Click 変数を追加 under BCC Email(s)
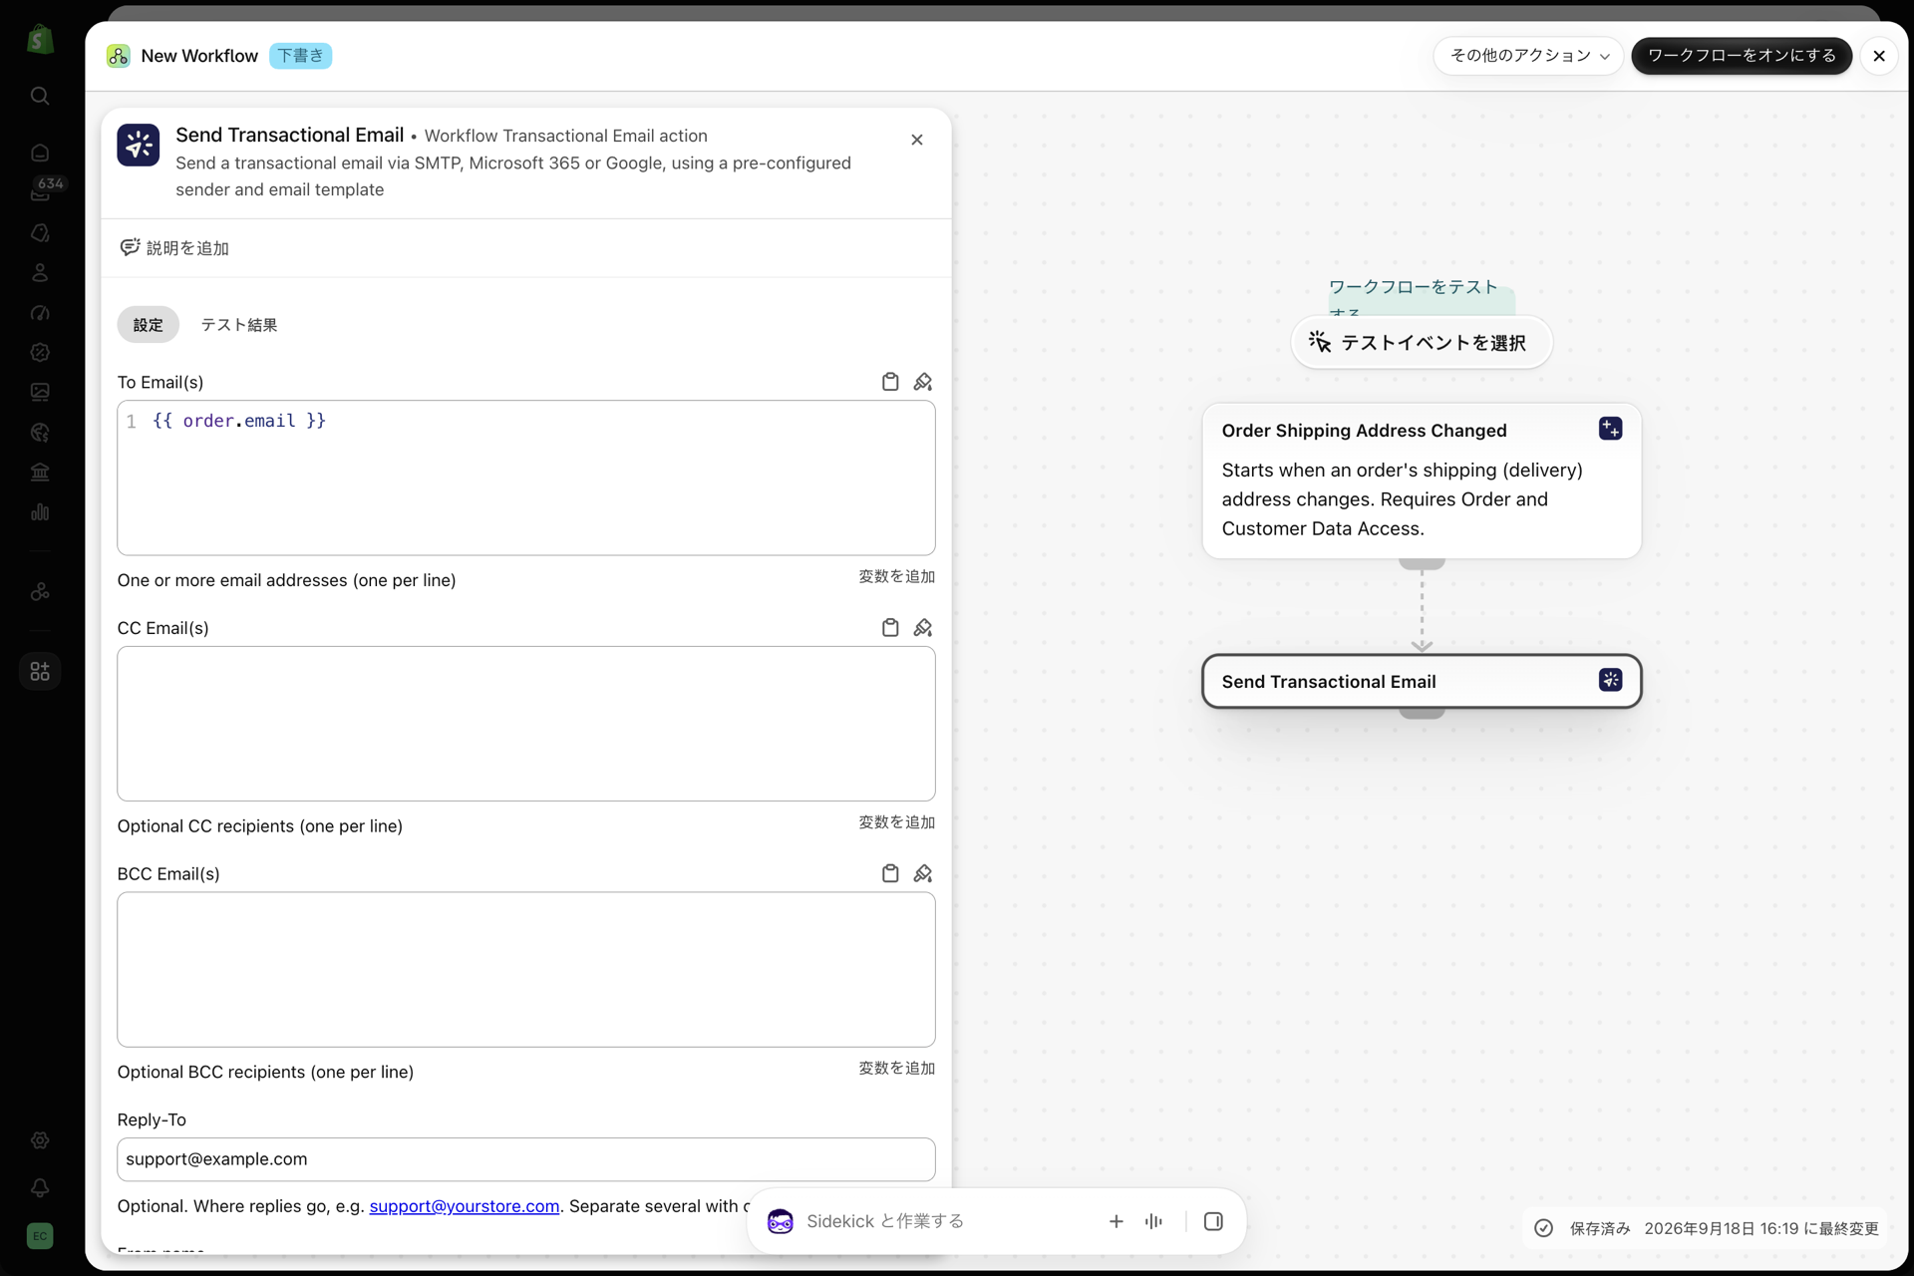This screenshot has width=1914, height=1276. (896, 1069)
